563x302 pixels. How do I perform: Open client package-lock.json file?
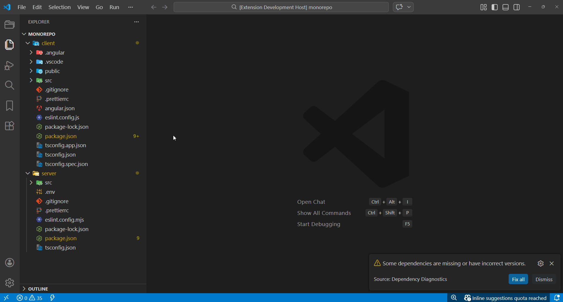pos(67,127)
